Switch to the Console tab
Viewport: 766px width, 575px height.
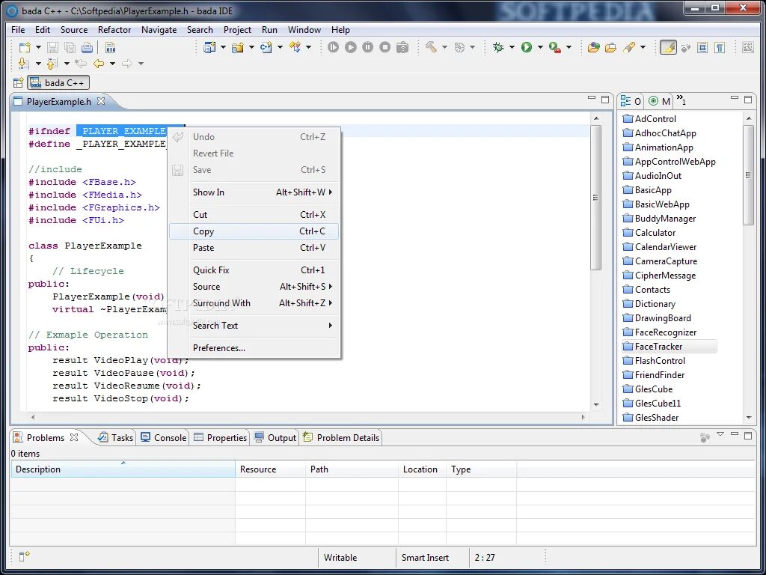(x=164, y=437)
